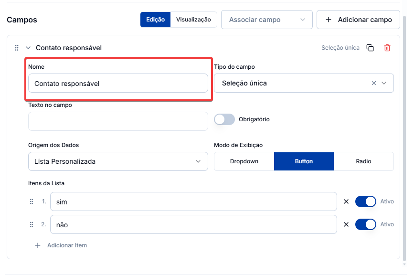Remove the 'não' list item
Viewport: 414px width, 275px height.
[x=346, y=224]
